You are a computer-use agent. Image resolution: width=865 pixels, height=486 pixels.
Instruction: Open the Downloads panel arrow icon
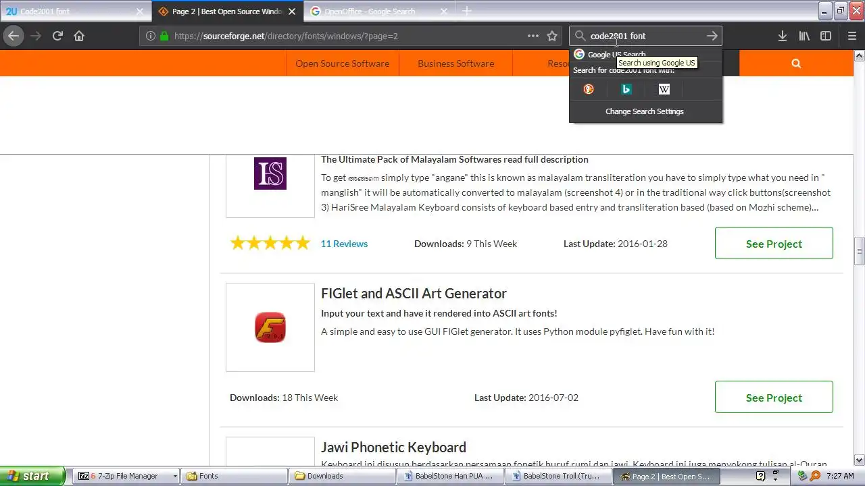782,36
